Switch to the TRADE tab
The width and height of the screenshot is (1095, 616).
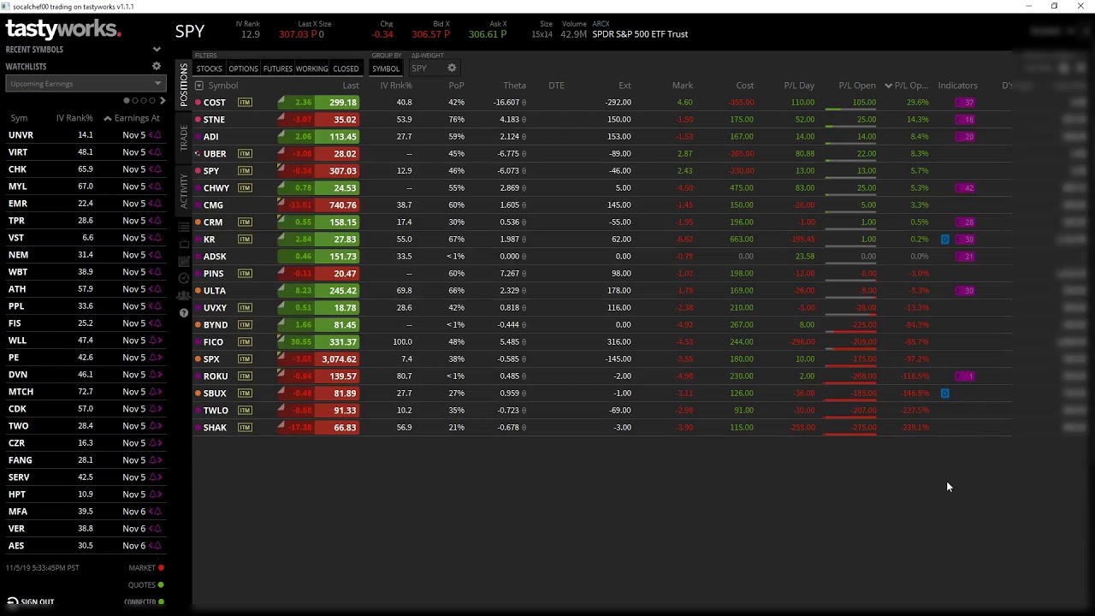184,138
